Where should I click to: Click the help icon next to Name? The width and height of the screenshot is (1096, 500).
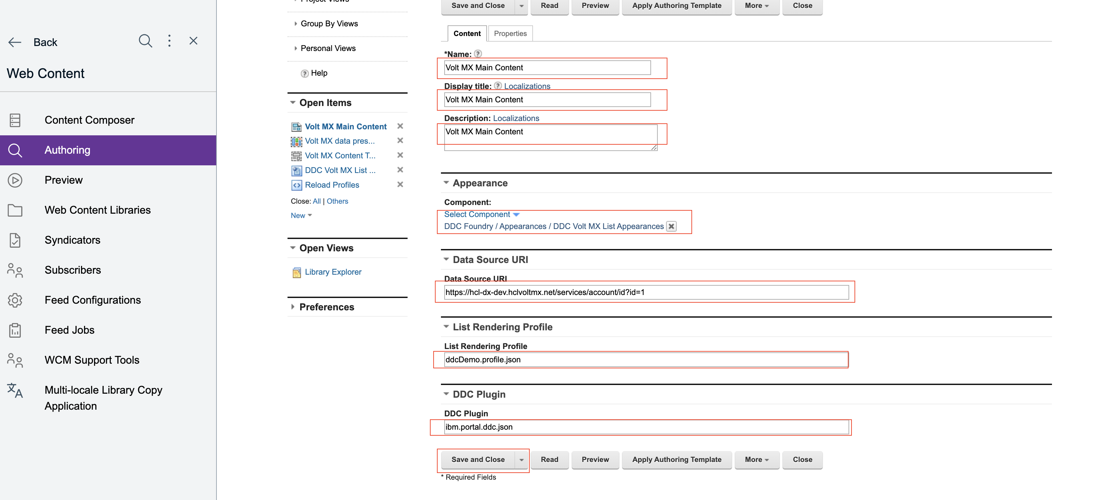(478, 54)
